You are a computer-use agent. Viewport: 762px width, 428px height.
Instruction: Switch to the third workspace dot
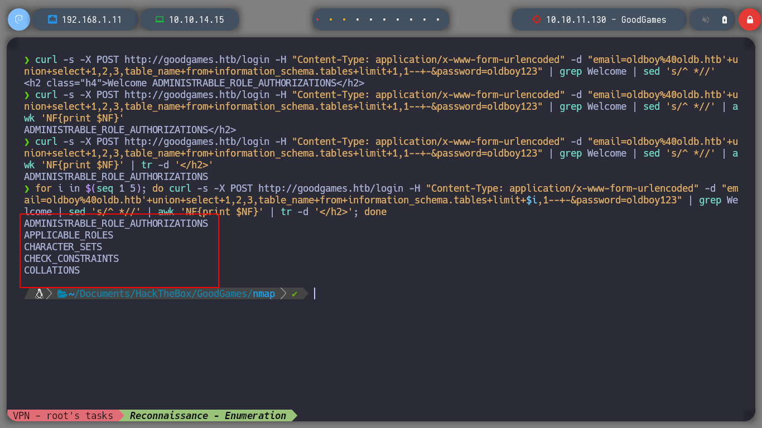coord(344,20)
